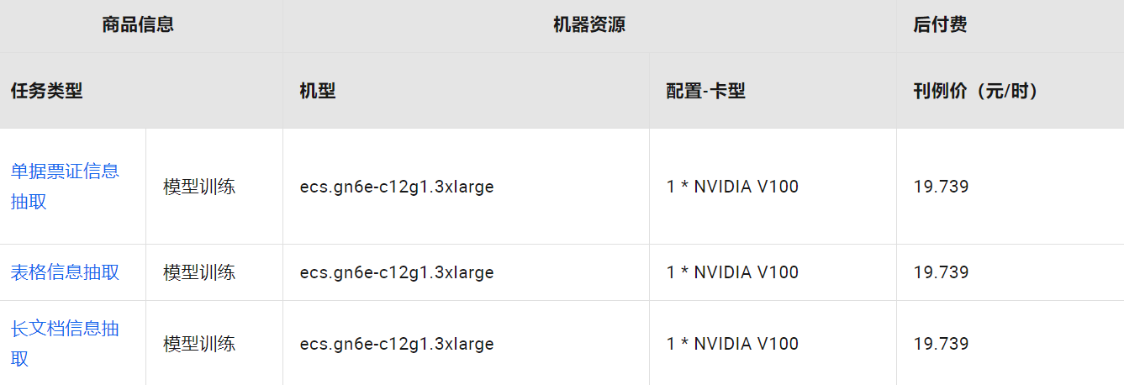This screenshot has width=1124, height=385.
Task: Click the 19.739 price in the 长文档 row
Action: click(942, 344)
